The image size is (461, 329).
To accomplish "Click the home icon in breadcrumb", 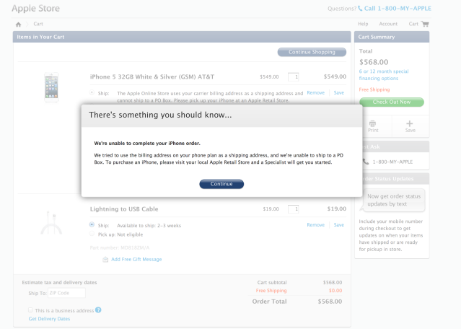I will (18, 25).
